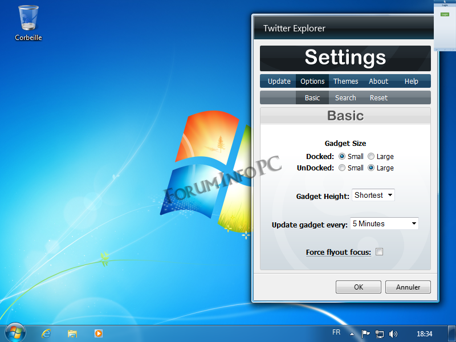The image size is (456, 342).
Task: Switch to the Search sub-tab
Action: click(x=345, y=97)
